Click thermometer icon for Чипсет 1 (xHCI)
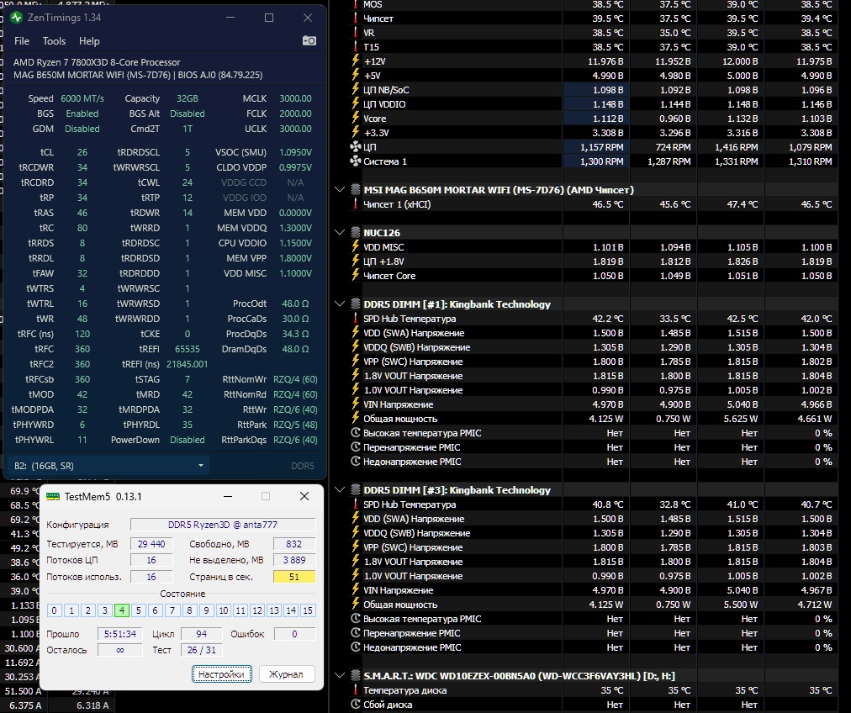Screen dimensions: 851x713 356,204
